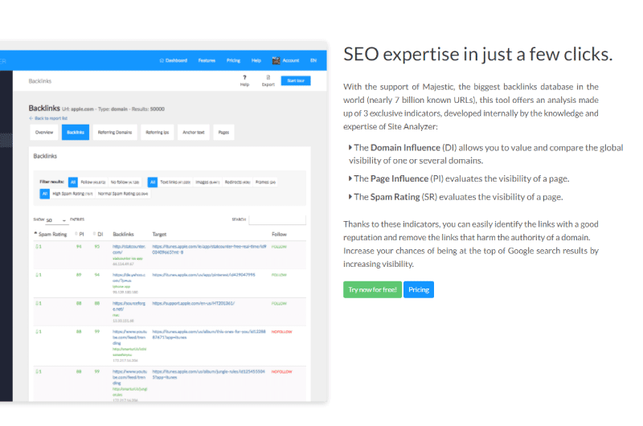Open the Pages tab

coord(223,133)
